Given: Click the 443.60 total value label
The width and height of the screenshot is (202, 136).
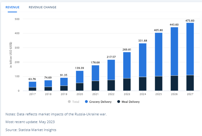Looking at the screenshot, I should tap(174, 25).
